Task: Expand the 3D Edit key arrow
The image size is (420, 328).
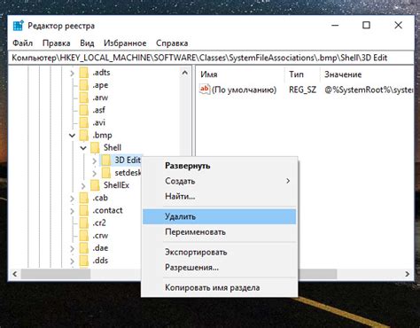Action: click(x=95, y=160)
